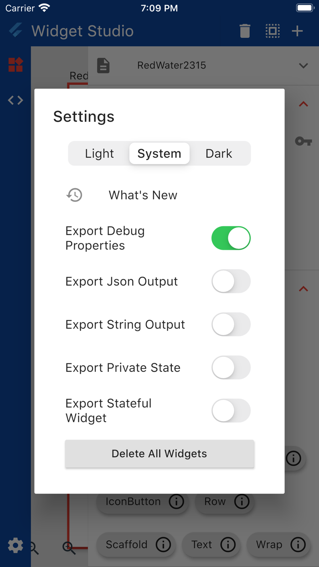Select the widgets grid icon in sidebar
This screenshot has height=567, width=319.
tap(15, 65)
